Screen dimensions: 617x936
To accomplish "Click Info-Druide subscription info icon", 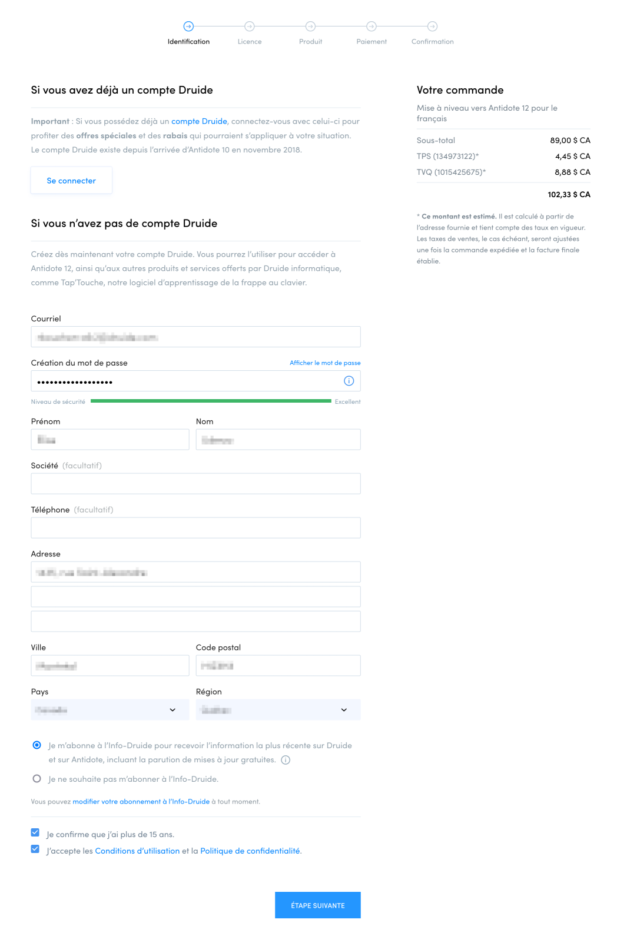I will 286,760.
